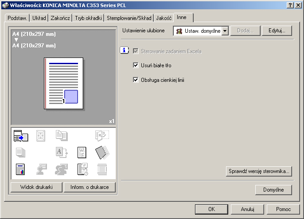This screenshot has width=304, height=219.
Task: Click the Inform. o drukarce button
Action: click(90, 187)
